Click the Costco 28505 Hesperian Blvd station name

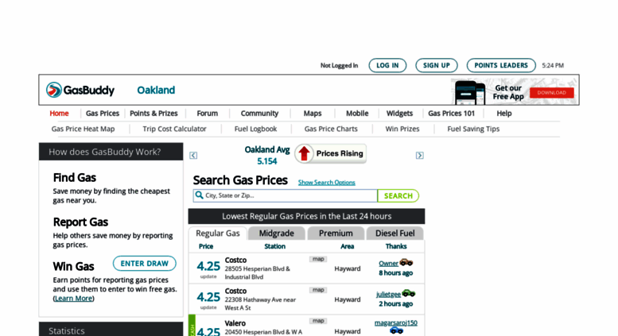[235, 260]
